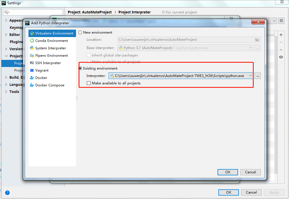Click OK in Add Python Interpreter dialog

click(227, 172)
